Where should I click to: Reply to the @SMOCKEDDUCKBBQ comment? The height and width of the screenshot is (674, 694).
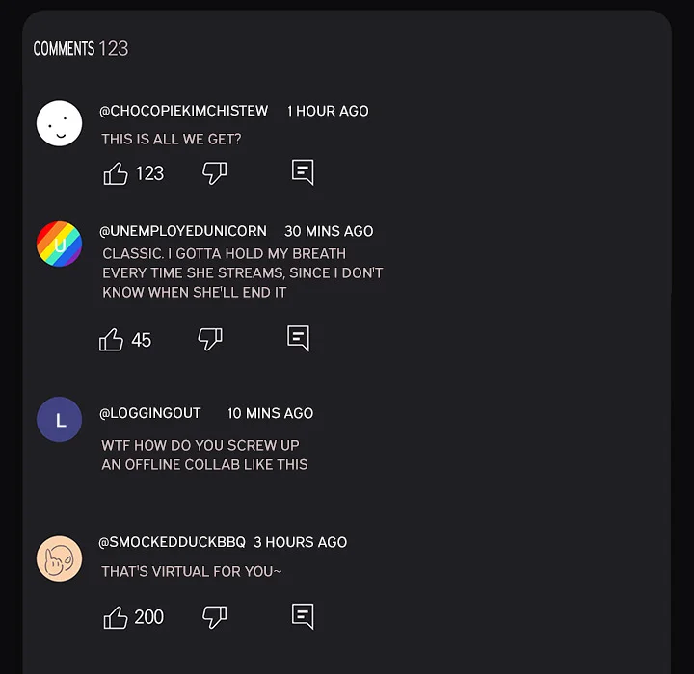tap(303, 616)
